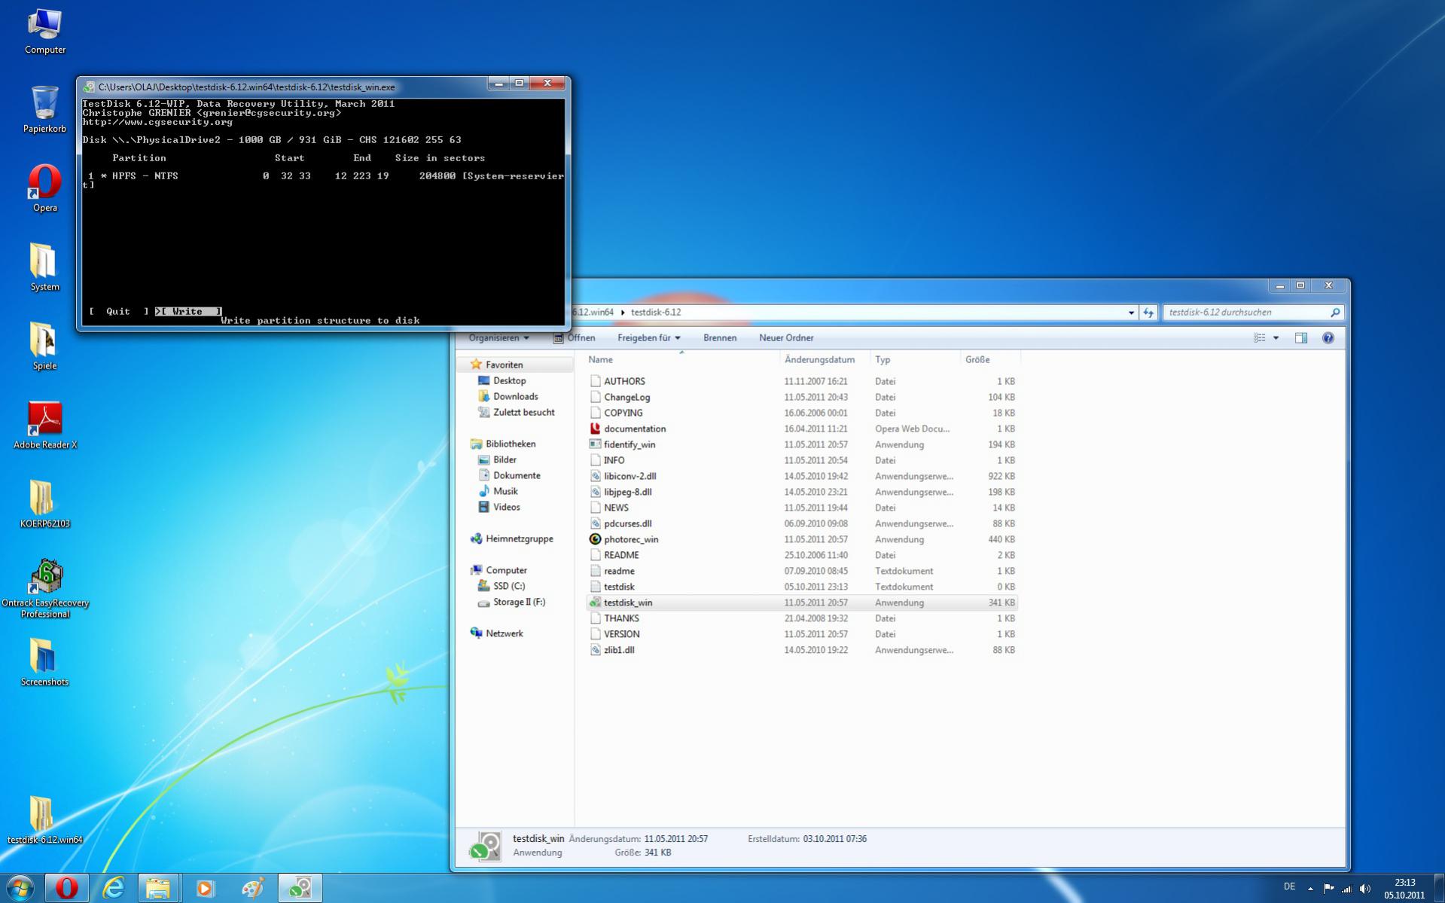Open the volume control in system tray

pyautogui.click(x=1365, y=889)
